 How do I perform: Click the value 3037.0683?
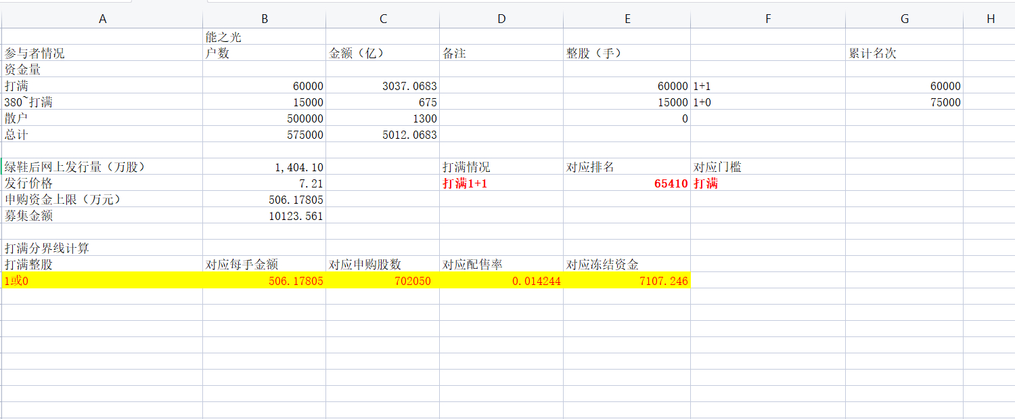[383, 86]
